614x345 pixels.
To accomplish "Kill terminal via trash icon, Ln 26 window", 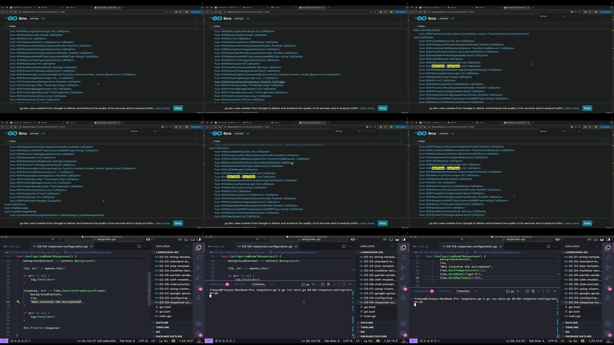I will click(328, 284).
